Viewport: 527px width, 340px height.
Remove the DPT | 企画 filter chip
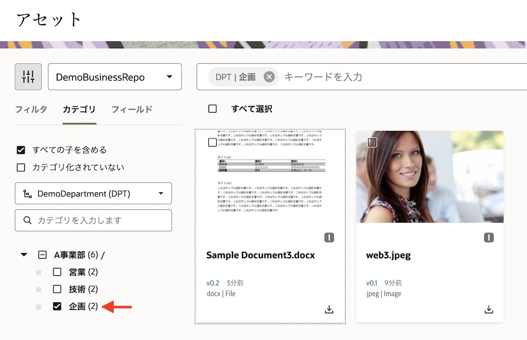click(269, 77)
